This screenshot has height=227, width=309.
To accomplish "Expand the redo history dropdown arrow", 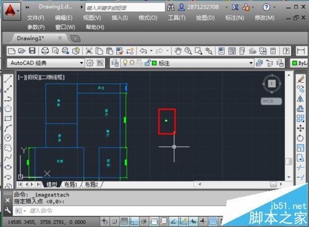I will point(167,51).
